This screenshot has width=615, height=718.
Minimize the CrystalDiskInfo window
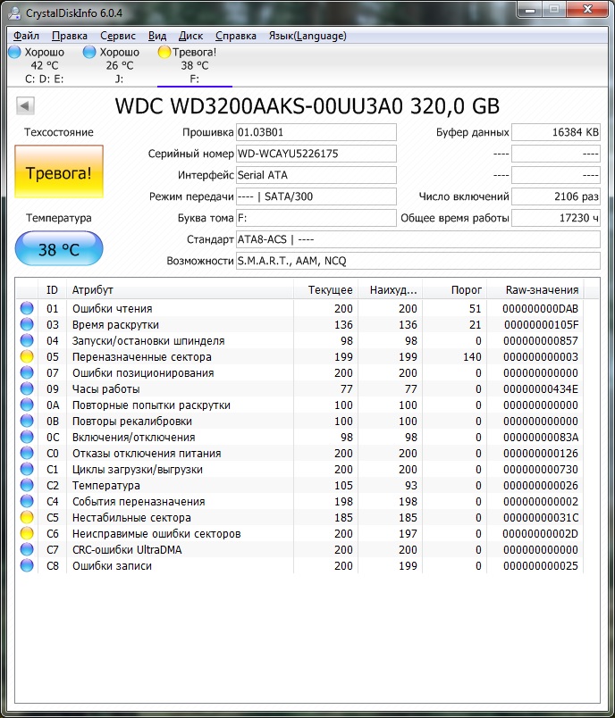(x=530, y=10)
